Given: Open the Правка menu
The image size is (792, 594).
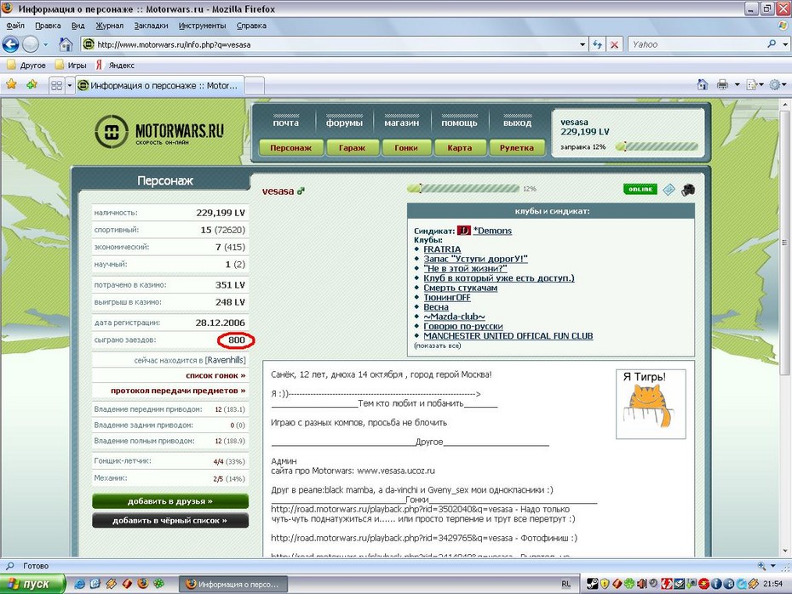Looking at the screenshot, I should [x=48, y=26].
